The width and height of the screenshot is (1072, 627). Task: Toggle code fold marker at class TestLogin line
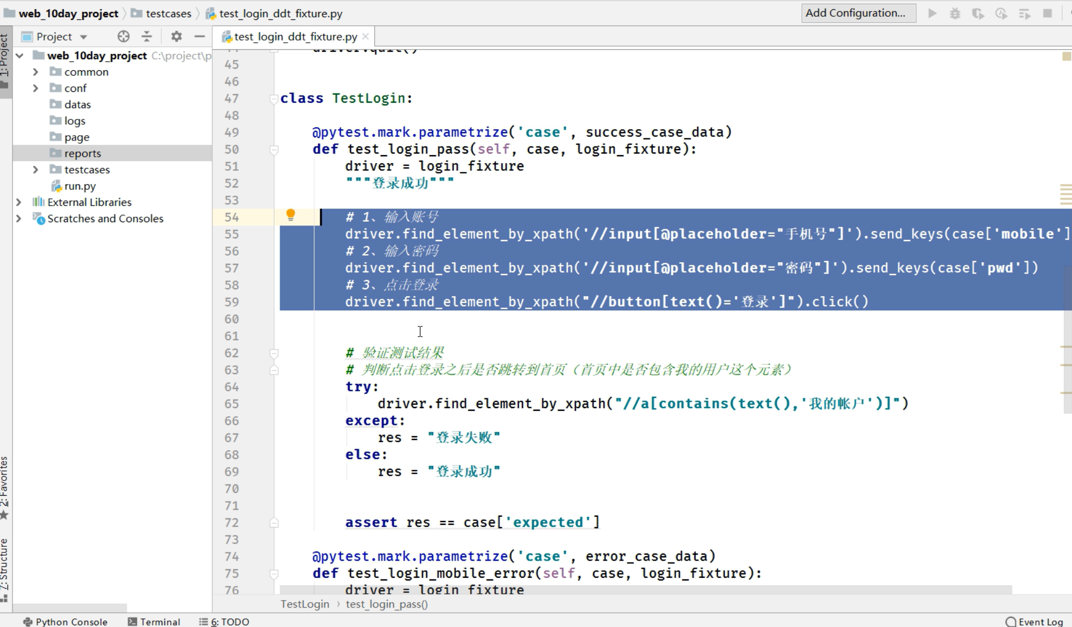[x=274, y=98]
